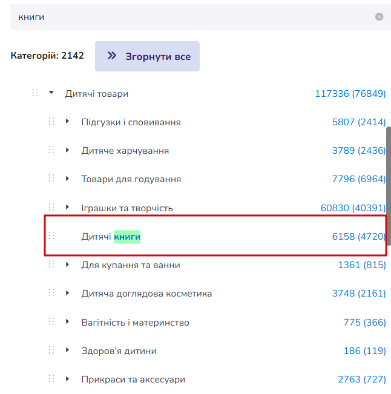Image resolution: width=391 pixels, height=394 pixels.
Task: Select the 'Дитячі товари' category label
Action: click(x=97, y=94)
